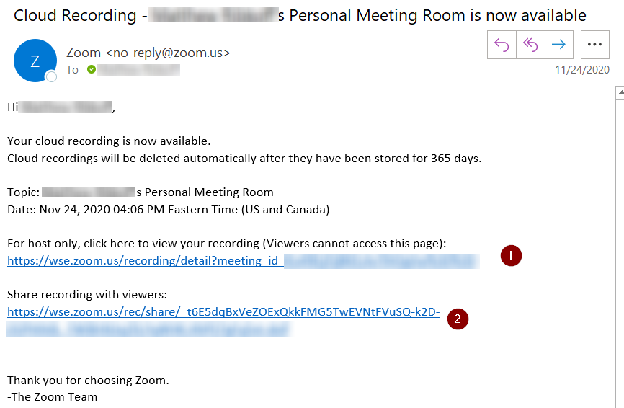Open the host-only recording detail link

click(243, 261)
